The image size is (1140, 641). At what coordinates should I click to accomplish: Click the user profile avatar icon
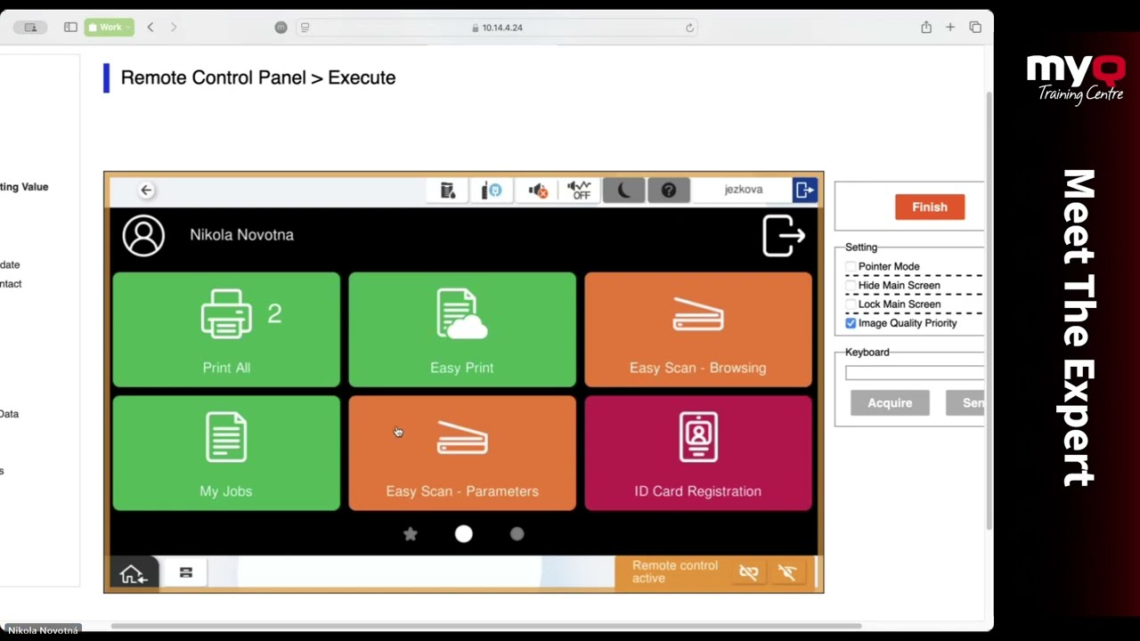coord(143,235)
